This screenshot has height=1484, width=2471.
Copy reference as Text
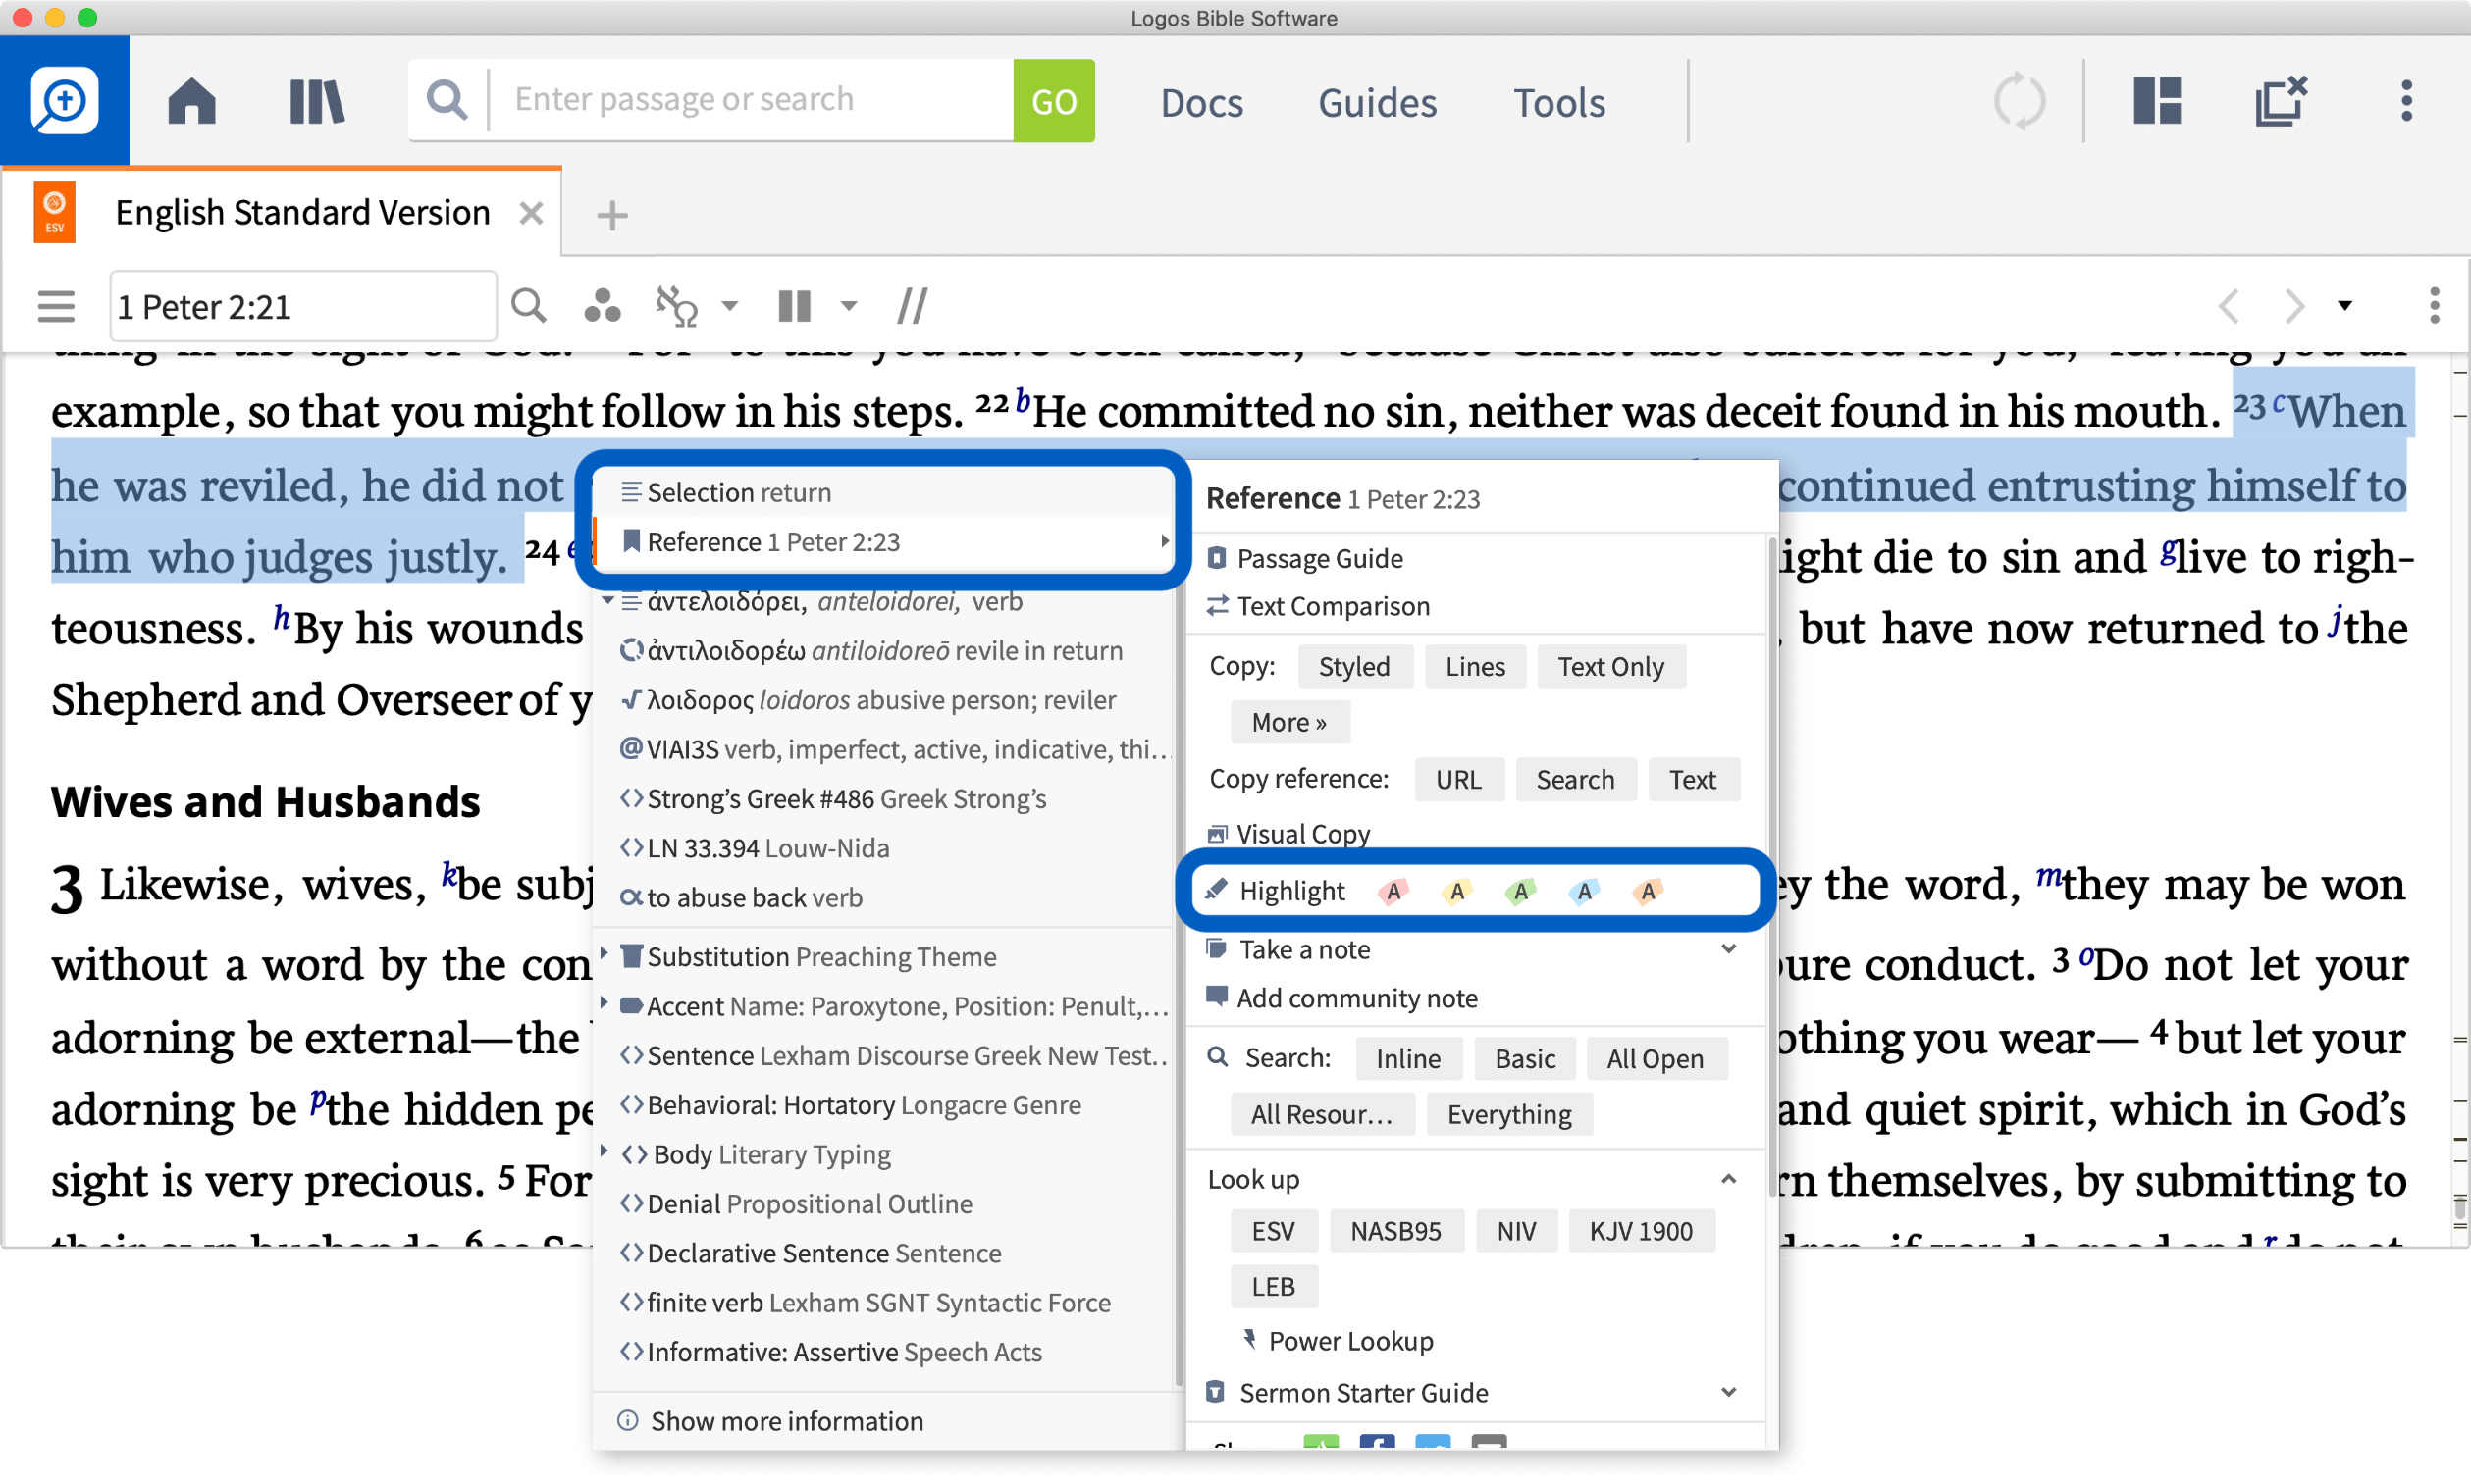tap(1693, 780)
